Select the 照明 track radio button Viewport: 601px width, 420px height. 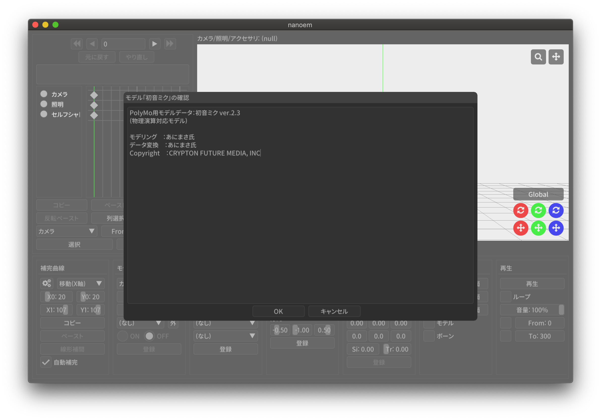[x=44, y=104]
